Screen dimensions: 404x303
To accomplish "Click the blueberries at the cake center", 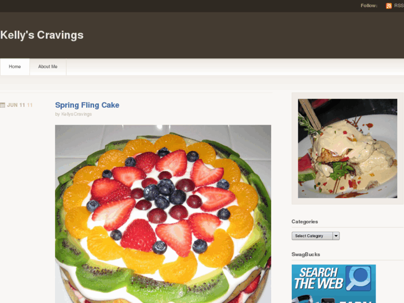I will coord(164,193).
